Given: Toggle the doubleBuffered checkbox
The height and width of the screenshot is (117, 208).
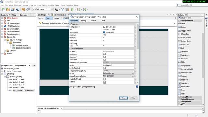Looking at the screenshot, I should click(x=105, y=79).
